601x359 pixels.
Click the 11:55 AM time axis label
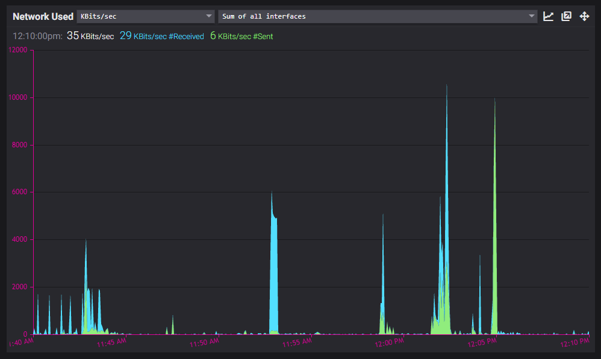pos(297,342)
